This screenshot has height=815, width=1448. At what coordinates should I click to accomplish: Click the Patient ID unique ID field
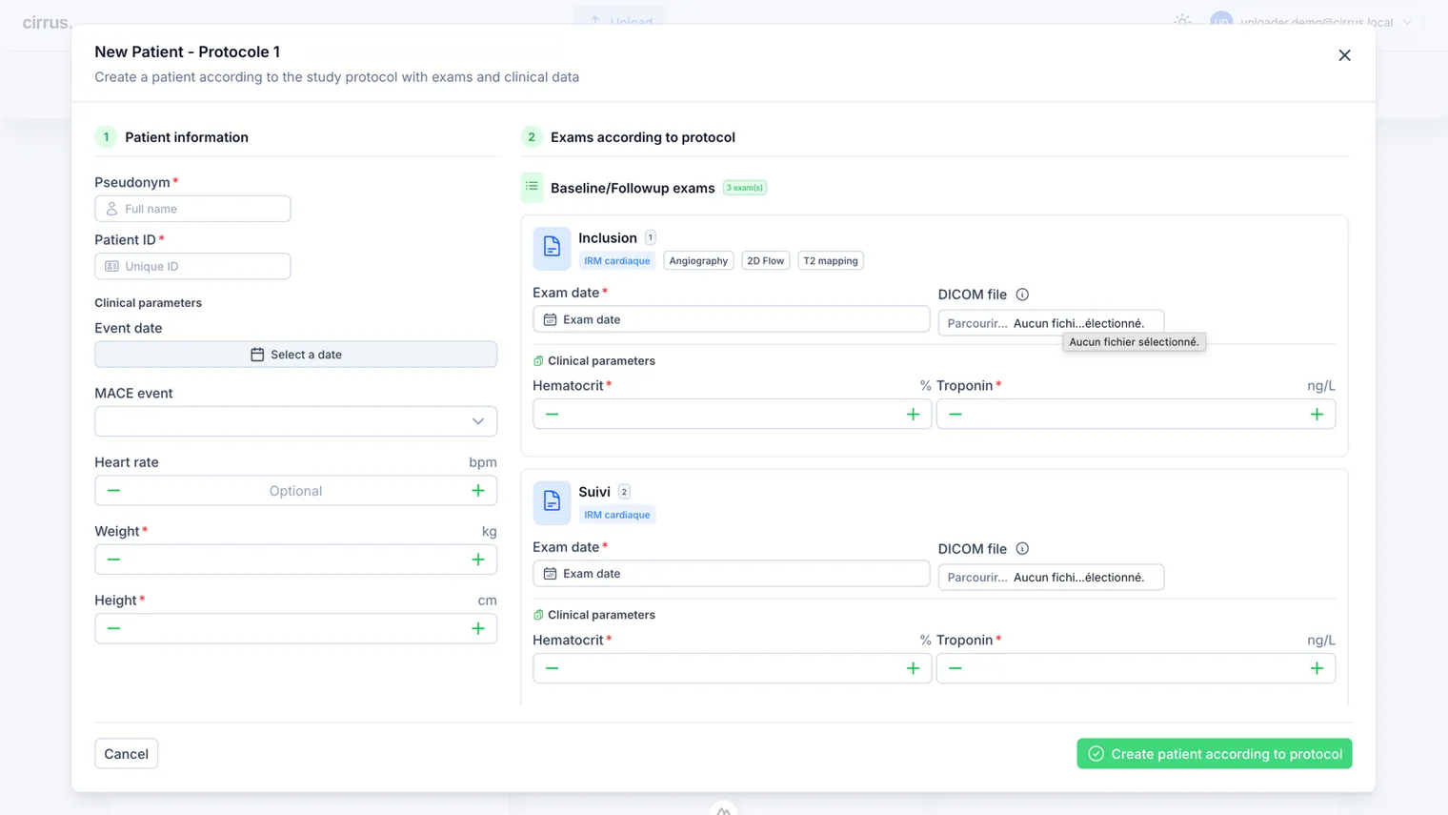click(x=192, y=266)
